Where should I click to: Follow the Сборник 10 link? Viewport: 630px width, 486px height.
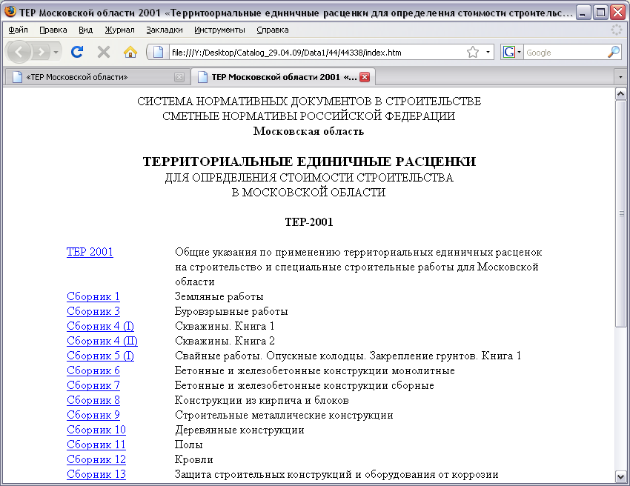coord(96,430)
